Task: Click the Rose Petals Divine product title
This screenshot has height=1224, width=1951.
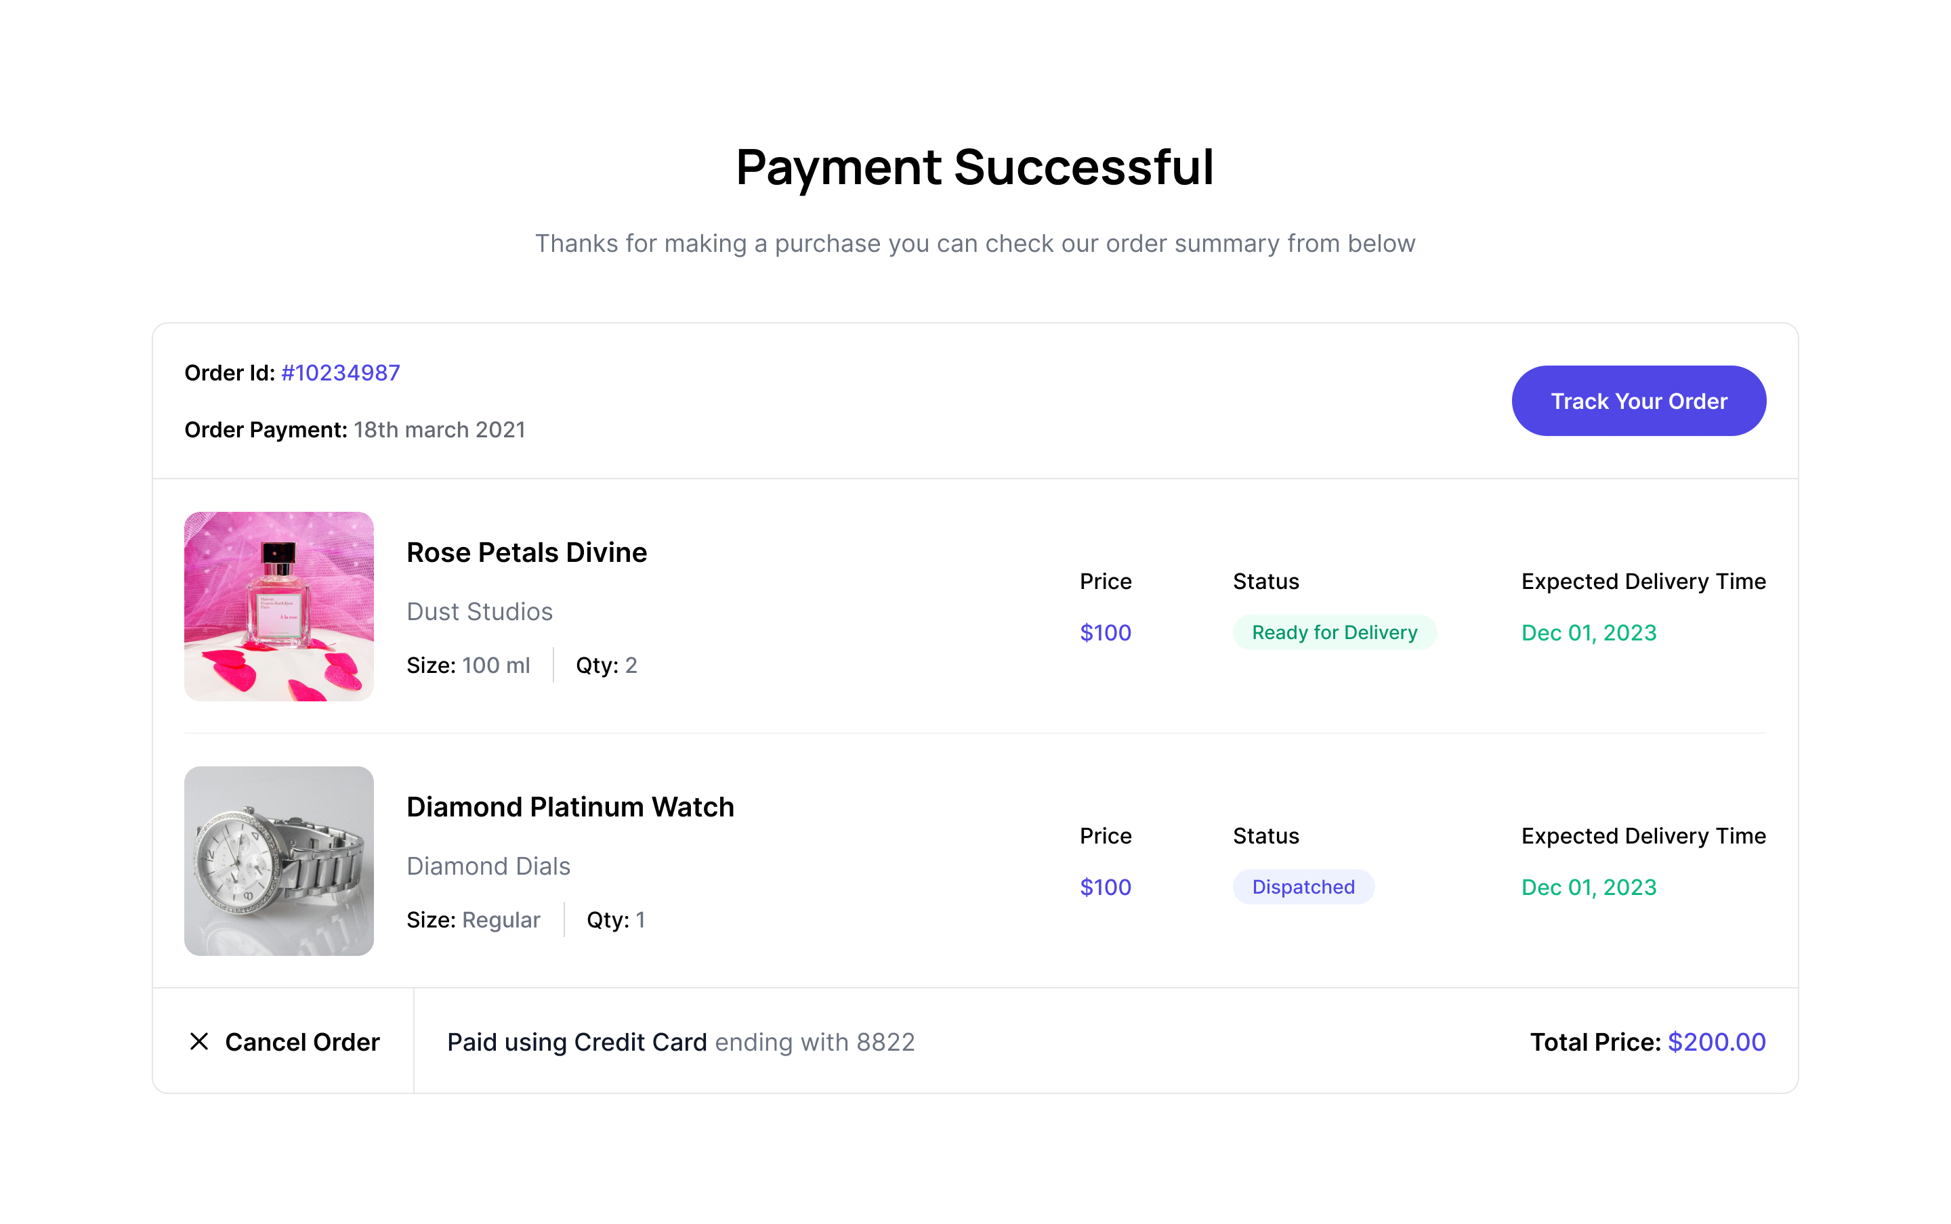Action: pos(526,552)
